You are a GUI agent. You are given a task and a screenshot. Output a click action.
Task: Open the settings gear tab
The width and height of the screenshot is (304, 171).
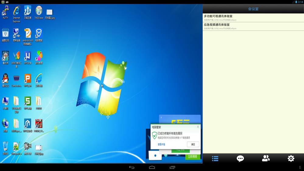click(291, 159)
